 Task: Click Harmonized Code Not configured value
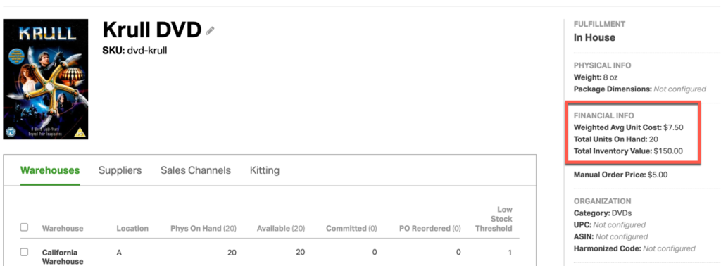click(669, 248)
